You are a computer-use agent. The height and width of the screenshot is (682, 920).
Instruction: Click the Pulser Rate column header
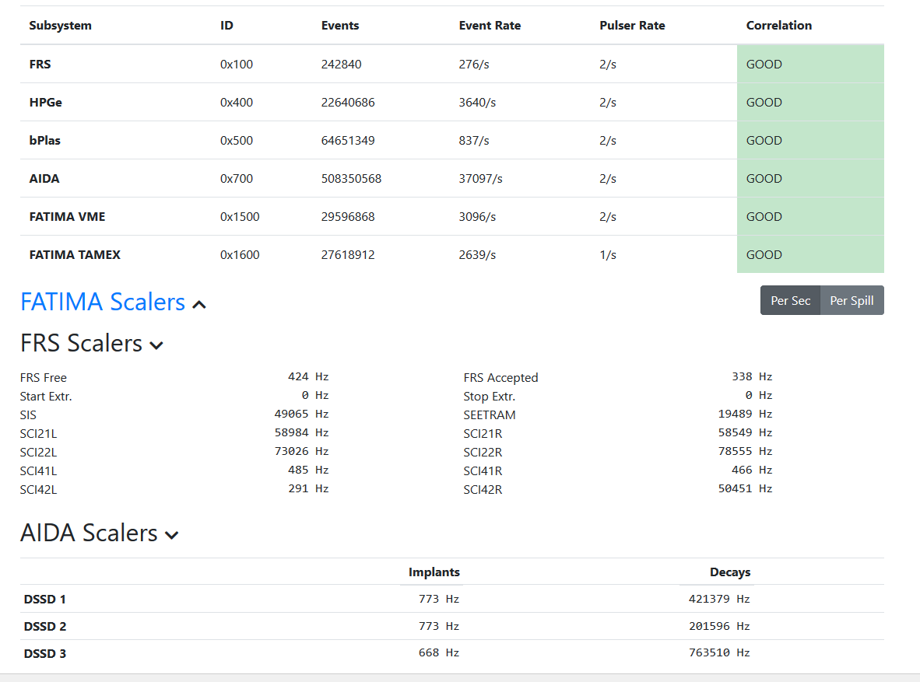pyautogui.click(x=632, y=25)
